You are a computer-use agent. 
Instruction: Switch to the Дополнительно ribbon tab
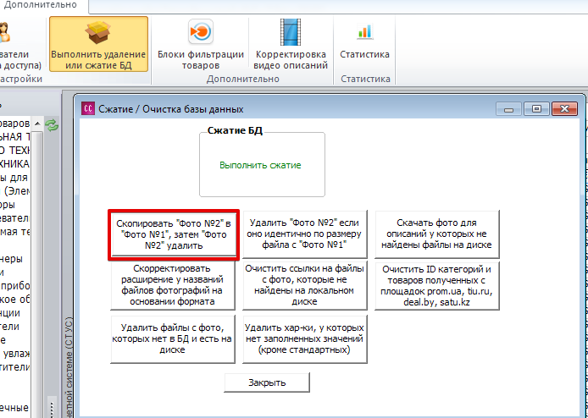pyautogui.click(x=39, y=5)
